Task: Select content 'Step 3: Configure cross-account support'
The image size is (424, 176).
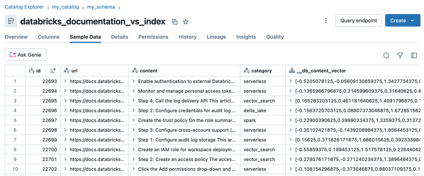Action: [187, 130]
